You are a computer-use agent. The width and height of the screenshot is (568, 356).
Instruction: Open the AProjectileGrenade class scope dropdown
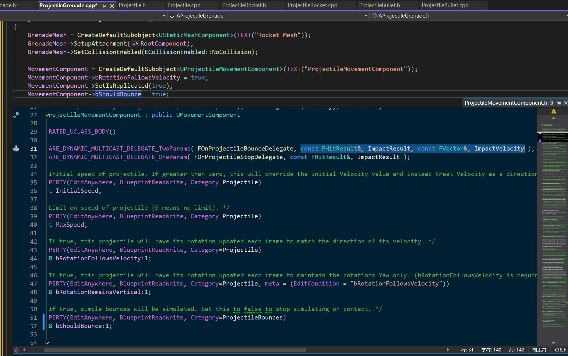click(x=366, y=16)
